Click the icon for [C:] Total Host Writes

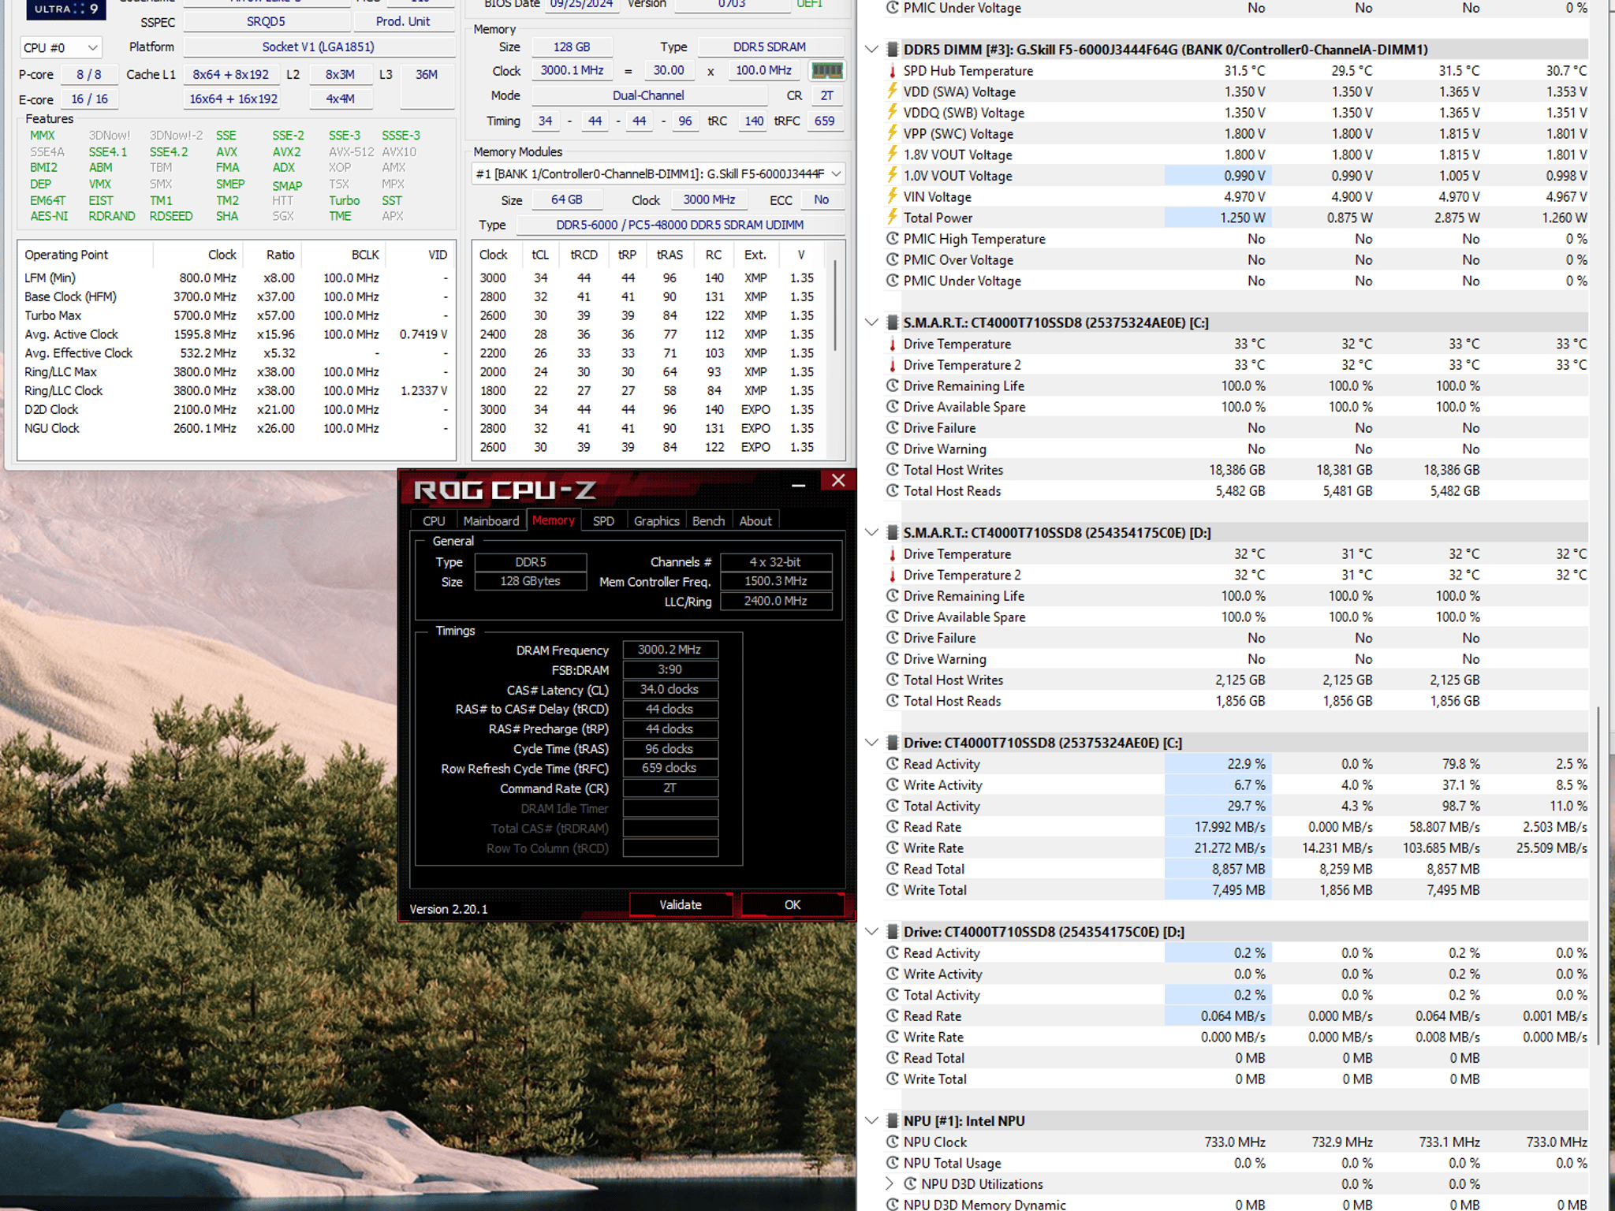tap(892, 470)
